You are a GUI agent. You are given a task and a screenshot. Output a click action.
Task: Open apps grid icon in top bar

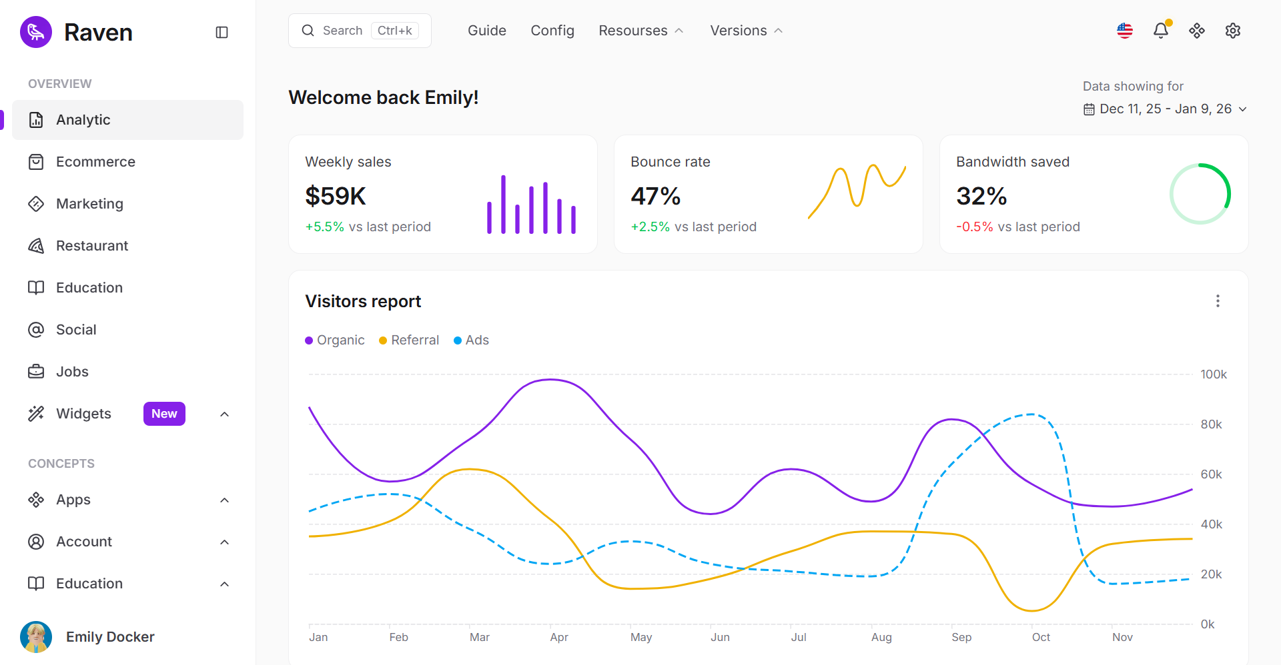[1197, 31]
